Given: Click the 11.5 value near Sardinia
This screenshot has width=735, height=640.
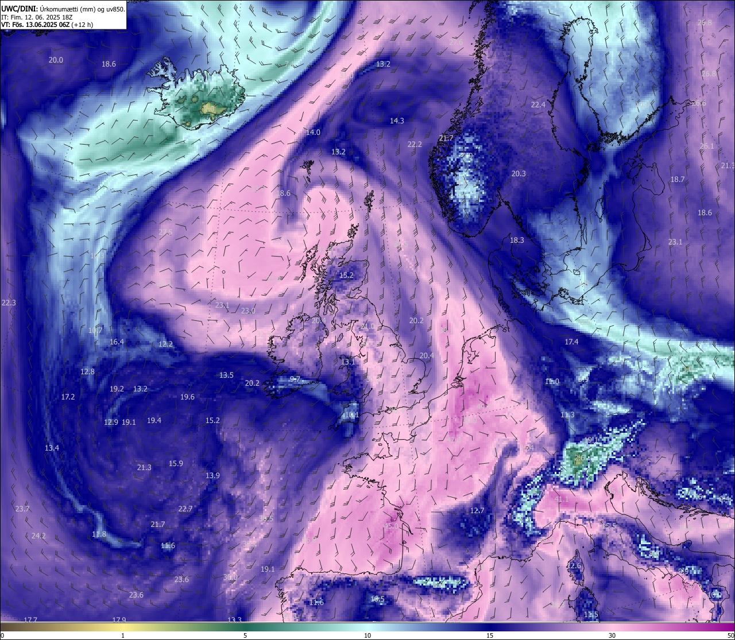Looking at the screenshot, I should pyautogui.click(x=591, y=615).
